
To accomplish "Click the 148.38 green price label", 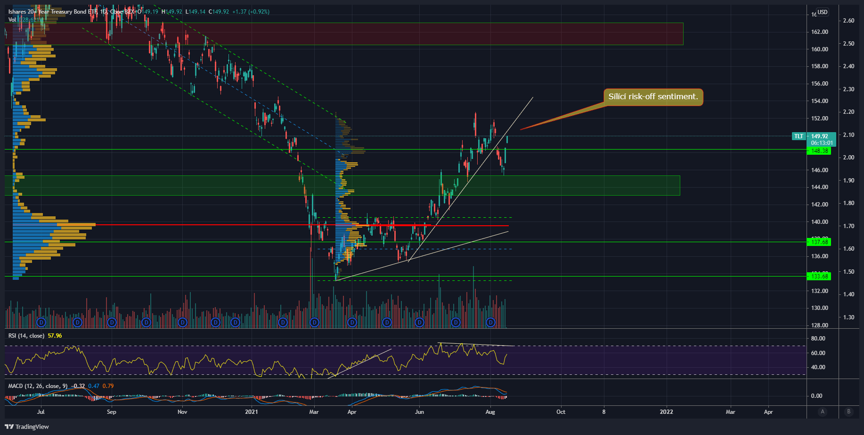I will (819, 151).
